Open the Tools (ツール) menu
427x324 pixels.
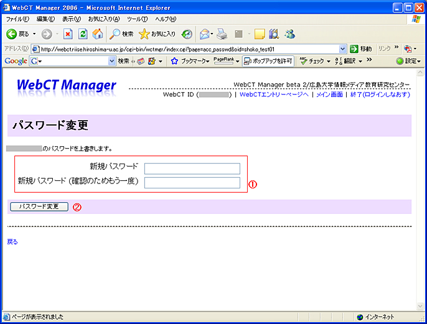[137, 19]
